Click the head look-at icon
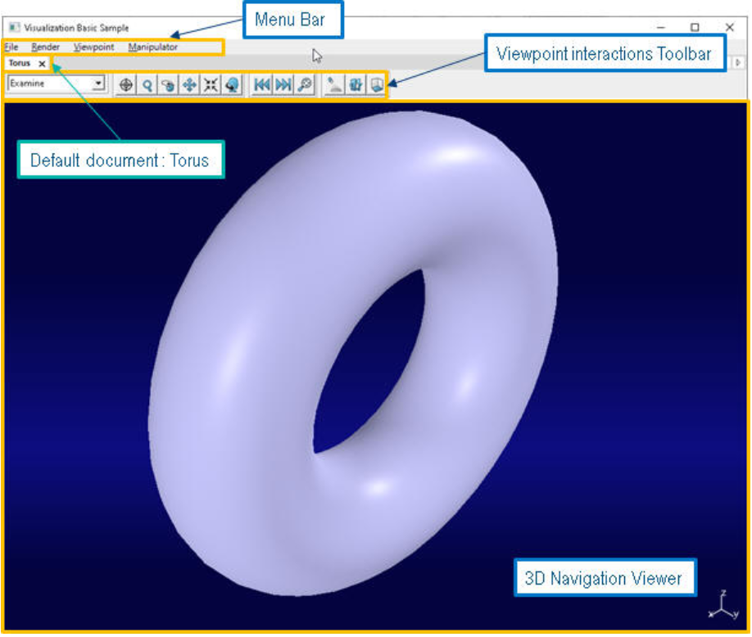The width and height of the screenshot is (752, 637). click(x=232, y=85)
